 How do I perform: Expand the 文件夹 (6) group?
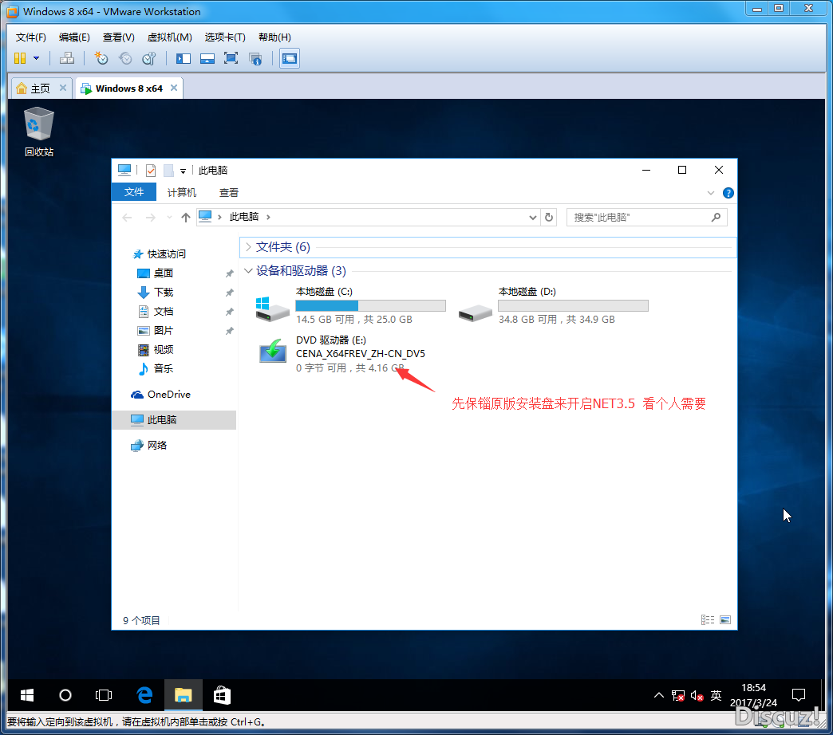click(248, 247)
